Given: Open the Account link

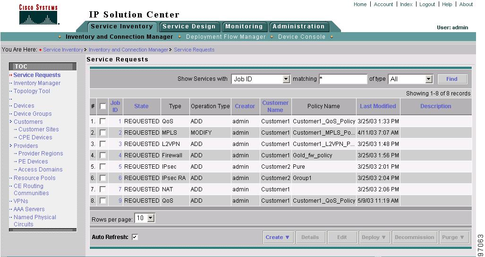Looking at the screenshot, I should [x=383, y=4].
